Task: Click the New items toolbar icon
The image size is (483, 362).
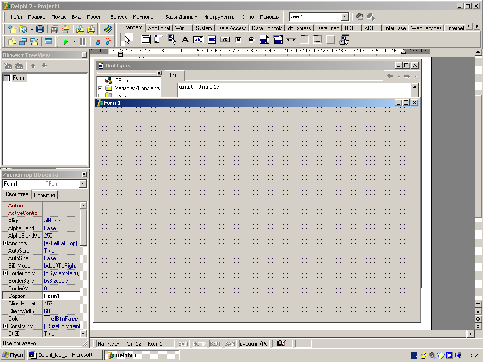Action: 12,29
